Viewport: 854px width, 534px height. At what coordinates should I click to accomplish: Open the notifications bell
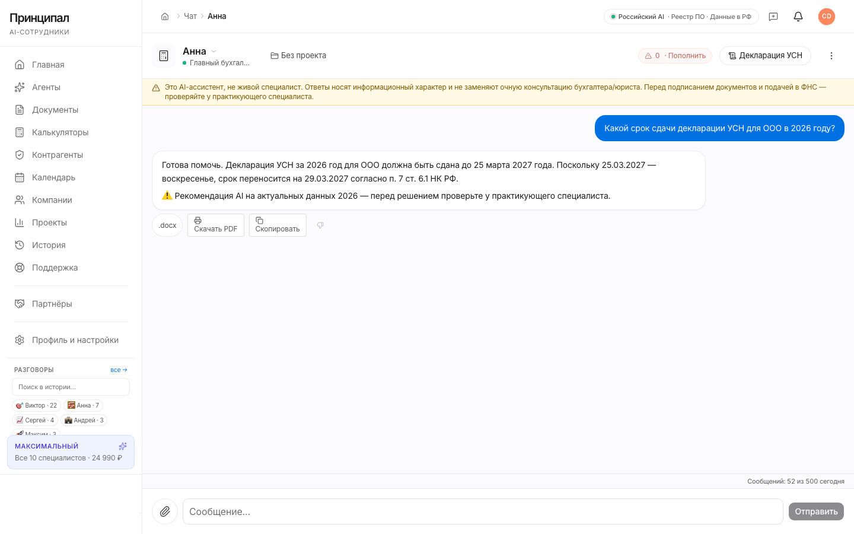[798, 17]
